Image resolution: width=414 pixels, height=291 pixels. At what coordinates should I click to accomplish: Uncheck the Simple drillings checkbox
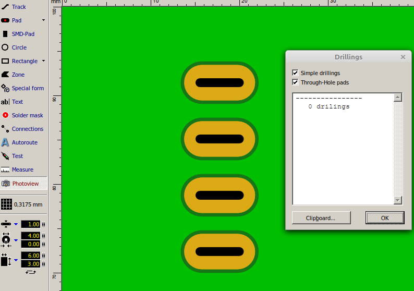[296, 73]
